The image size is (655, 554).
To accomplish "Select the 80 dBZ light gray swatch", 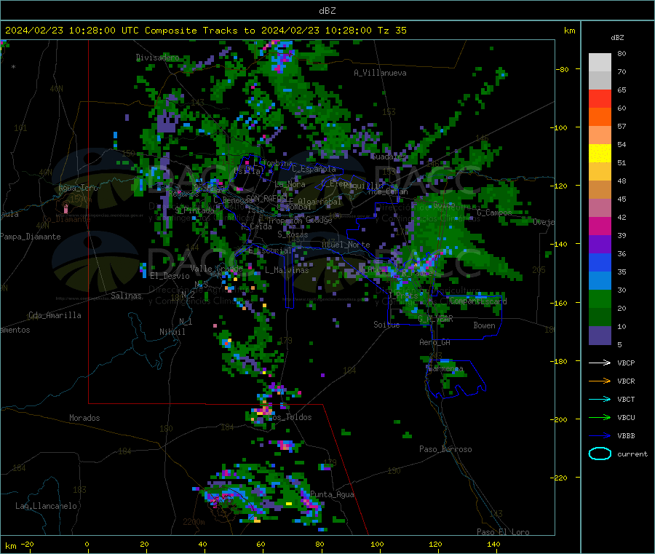I will click(600, 63).
